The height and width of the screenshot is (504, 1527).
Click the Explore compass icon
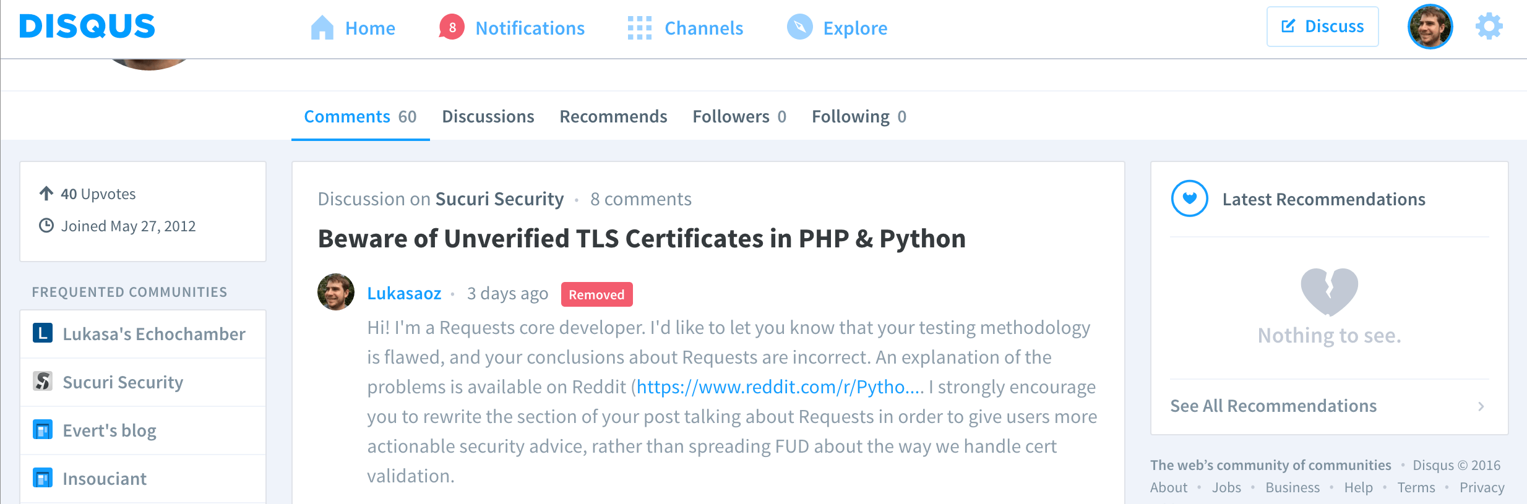pyautogui.click(x=799, y=27)
